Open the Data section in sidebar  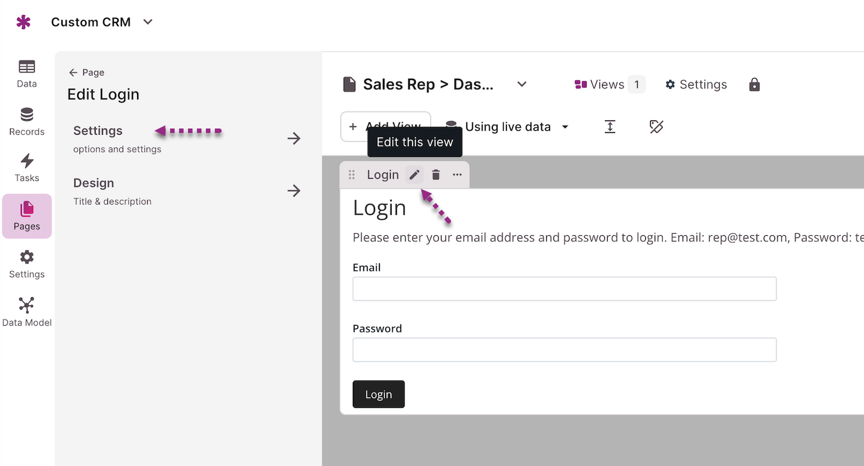coord(26,74)
